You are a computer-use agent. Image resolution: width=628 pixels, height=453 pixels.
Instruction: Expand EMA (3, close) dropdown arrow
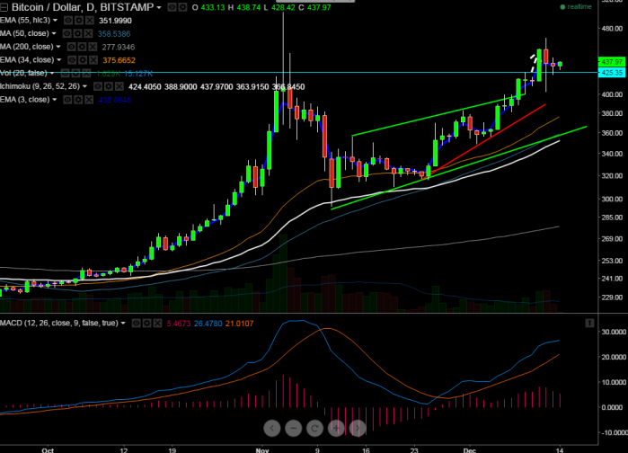(55, 100)
